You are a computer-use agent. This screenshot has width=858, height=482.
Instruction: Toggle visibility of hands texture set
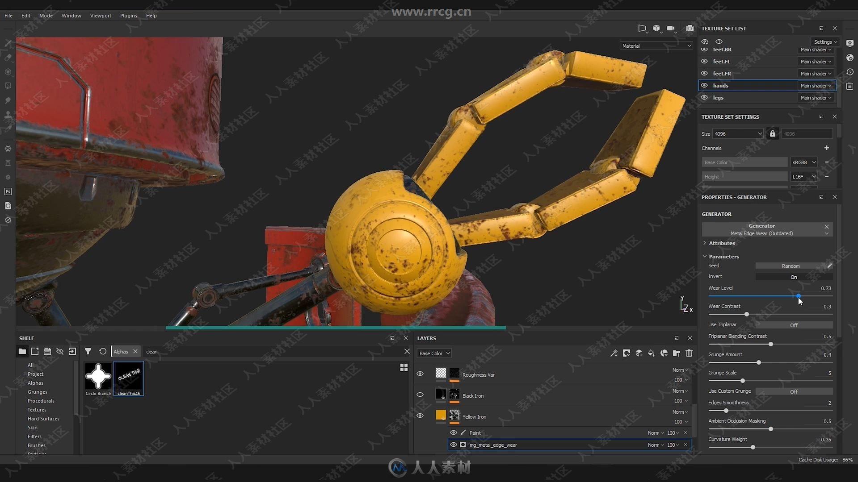[705, 85]
